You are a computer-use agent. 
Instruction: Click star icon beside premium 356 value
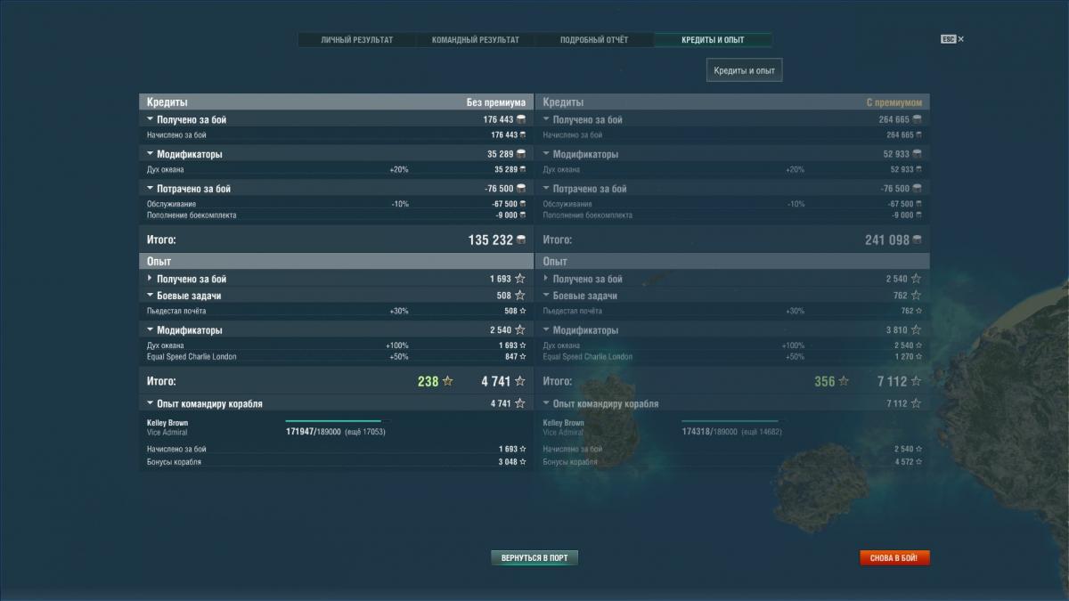click(844, 381)
